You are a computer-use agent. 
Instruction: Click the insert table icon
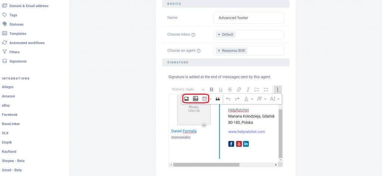click(x=204, y=99)
